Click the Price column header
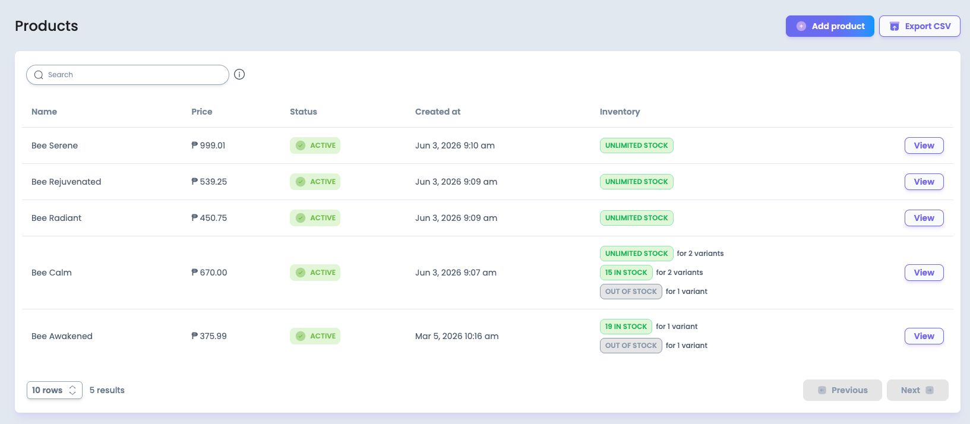 pyautogui.click(x=202, y=112)
